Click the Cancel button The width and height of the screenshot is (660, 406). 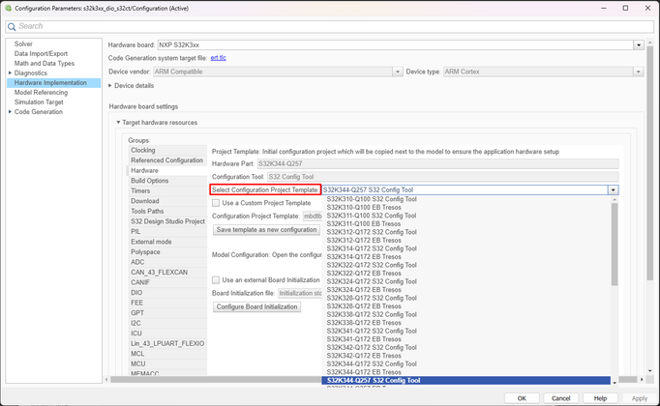tap(560, 398)
